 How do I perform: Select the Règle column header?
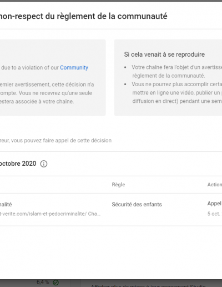tap(118, 185)
